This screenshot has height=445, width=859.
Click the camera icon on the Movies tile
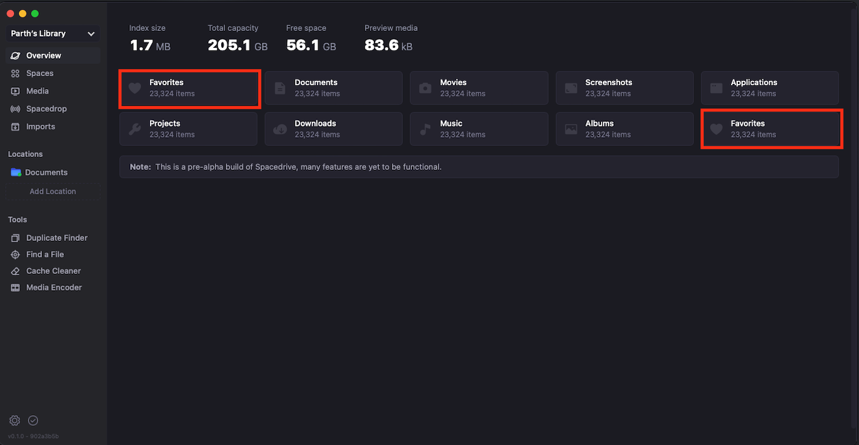424,88
